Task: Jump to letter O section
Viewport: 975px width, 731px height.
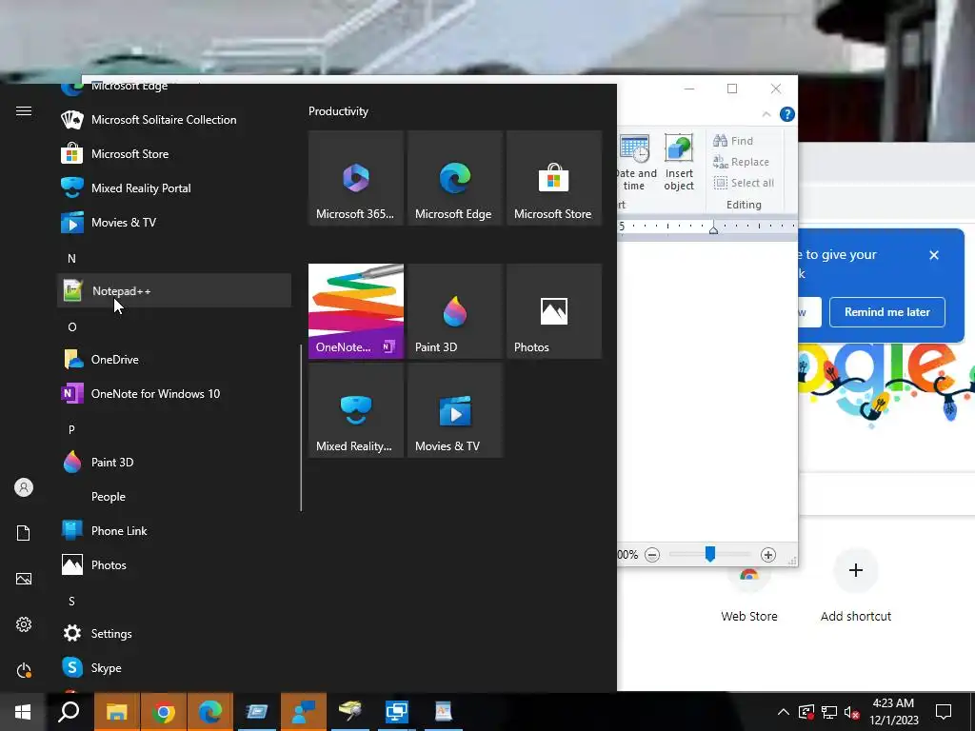Action: tap(72, 327)
